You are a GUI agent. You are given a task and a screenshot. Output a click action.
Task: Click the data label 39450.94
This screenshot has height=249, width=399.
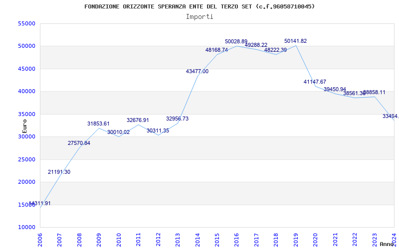[335, 90]
